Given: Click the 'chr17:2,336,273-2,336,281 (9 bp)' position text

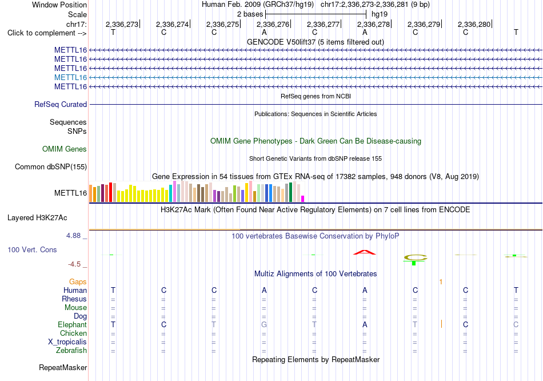Looking at the screenshot, I should click(375, 5).
